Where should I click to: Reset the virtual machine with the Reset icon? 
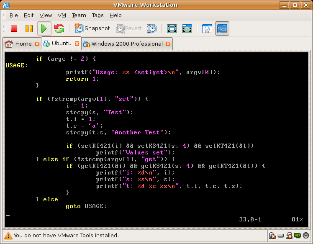pyautogui.click(x=59, y=28)
